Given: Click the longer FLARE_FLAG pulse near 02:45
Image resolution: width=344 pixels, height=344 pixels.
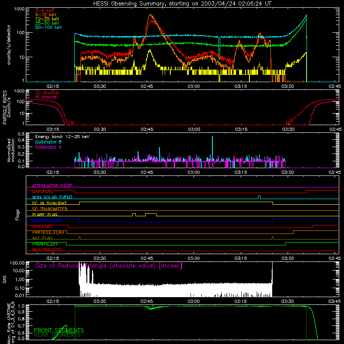Looking at the screenshot, I should click(x=151, y=215).
